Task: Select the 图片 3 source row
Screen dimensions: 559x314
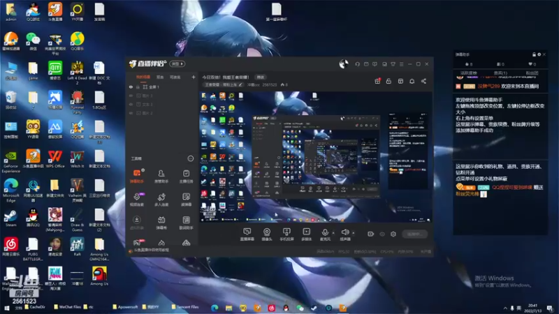Action: [162, 96]
